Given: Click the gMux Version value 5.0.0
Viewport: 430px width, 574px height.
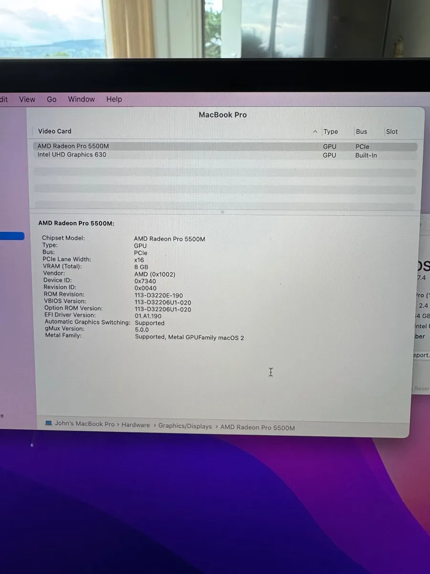Looking at the screenshot, I should click(x=142, y=330).
